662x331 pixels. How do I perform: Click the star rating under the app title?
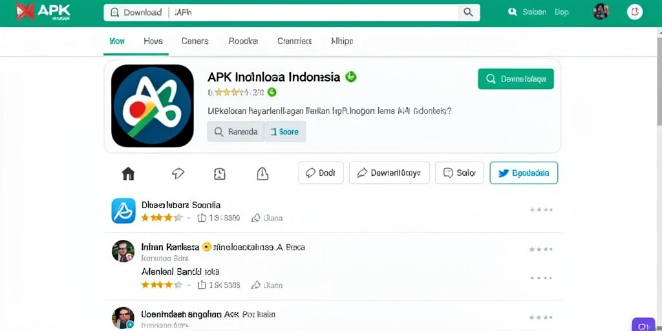[231, 92]
